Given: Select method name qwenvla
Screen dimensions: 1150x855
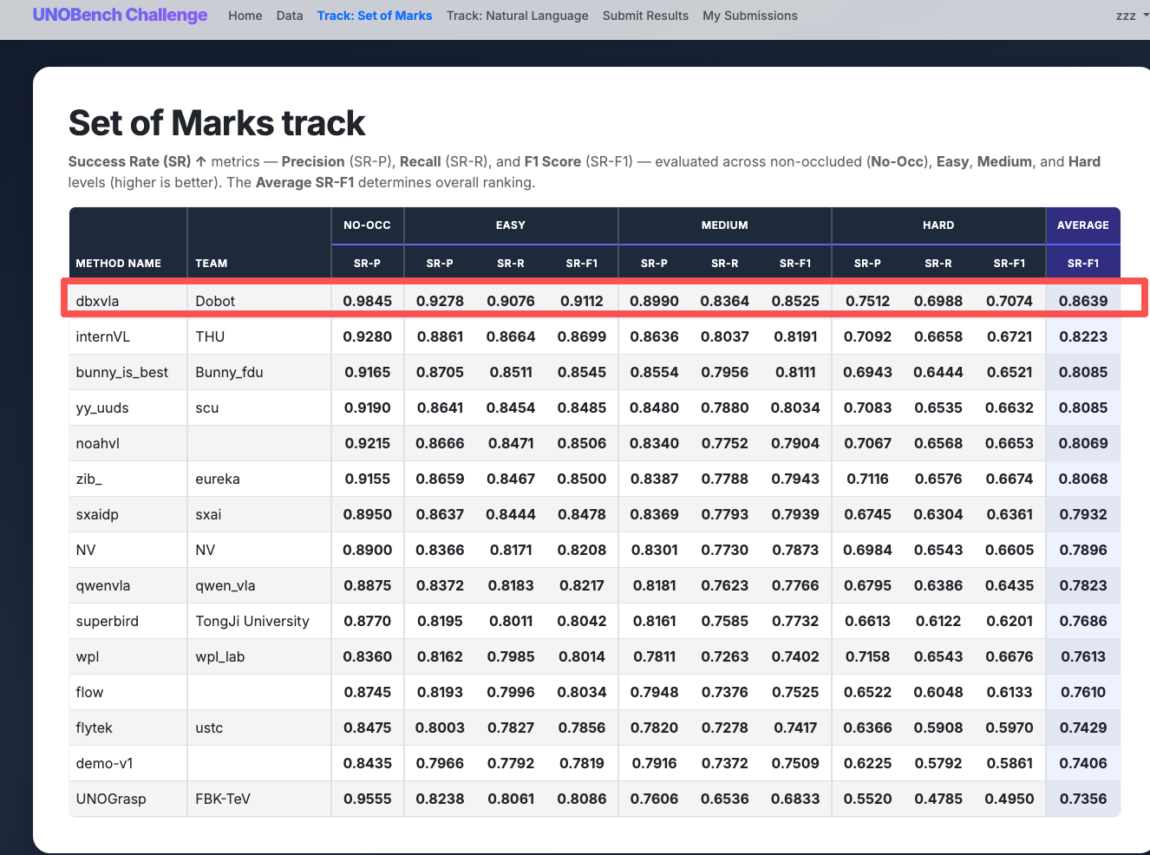Looking at the screenshot, I should click(x=103, y=585).
